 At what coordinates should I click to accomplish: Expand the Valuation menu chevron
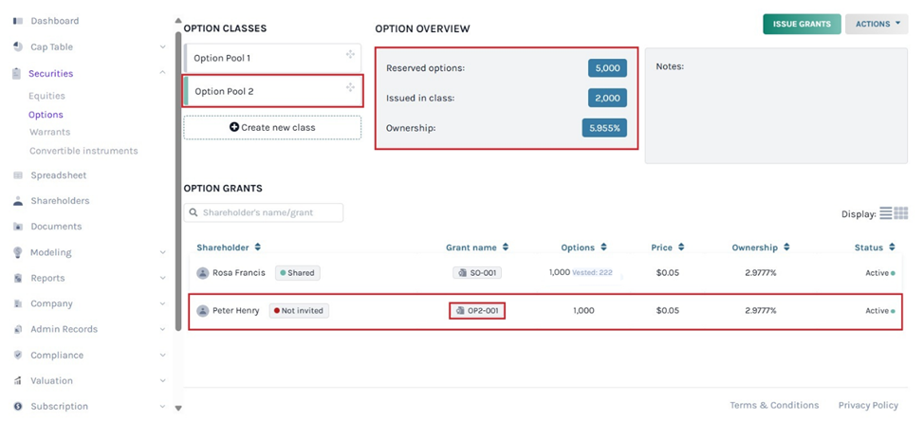coord(162,381)
